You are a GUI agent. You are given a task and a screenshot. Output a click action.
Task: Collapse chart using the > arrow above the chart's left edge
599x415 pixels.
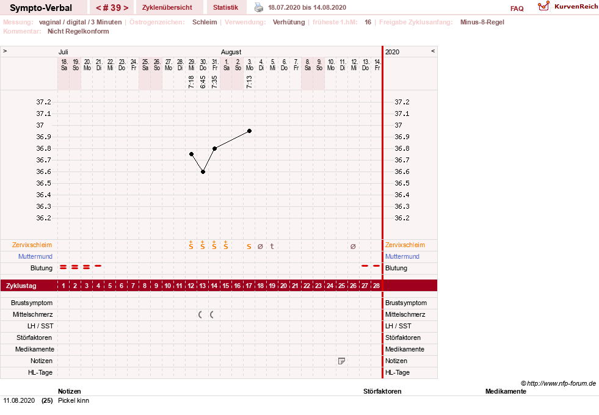5,51
